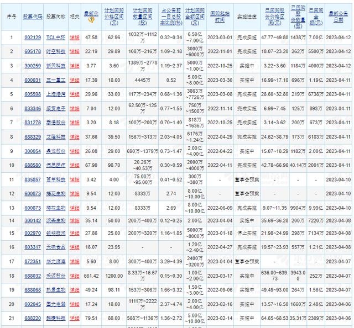Viewport: 354px width, 328px height.
Task: Select latest price cell 67.90
Action: [x=91, y=165]
